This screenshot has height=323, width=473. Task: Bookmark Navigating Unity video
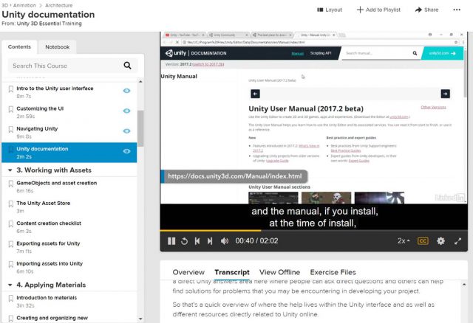click(11, 130)
